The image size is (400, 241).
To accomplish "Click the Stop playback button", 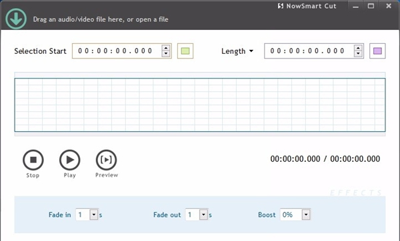I will 33,160.
